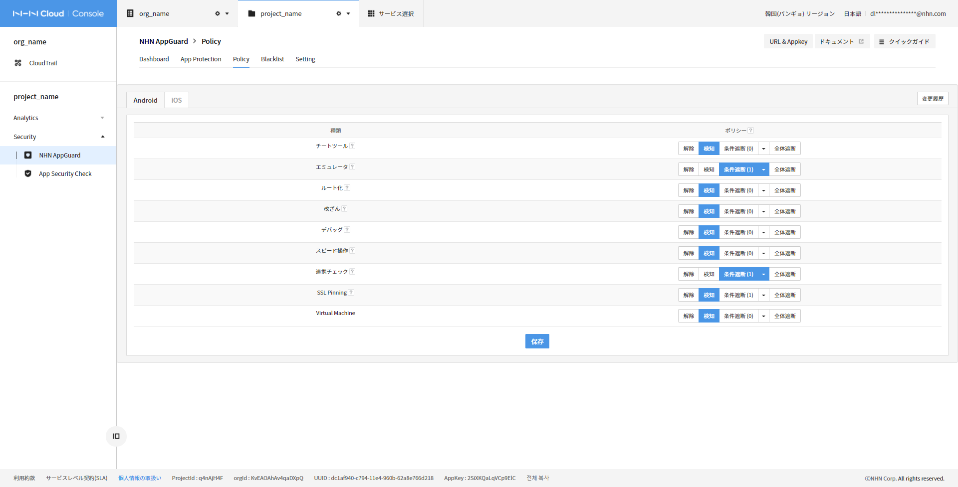958x487 pixels.
Task: Click the URL & Appkey button
Action: 788,41
